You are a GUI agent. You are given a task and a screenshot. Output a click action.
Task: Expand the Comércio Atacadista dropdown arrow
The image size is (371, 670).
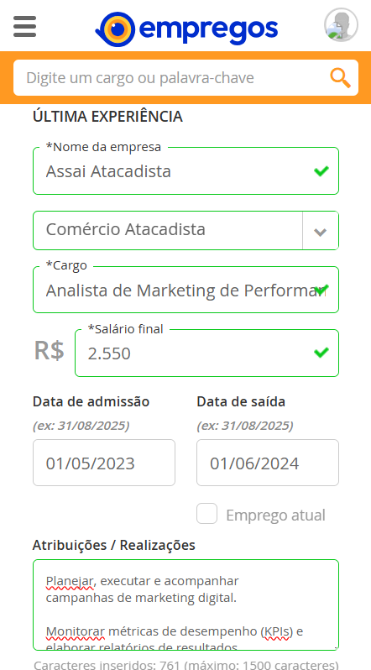[320, 231]
